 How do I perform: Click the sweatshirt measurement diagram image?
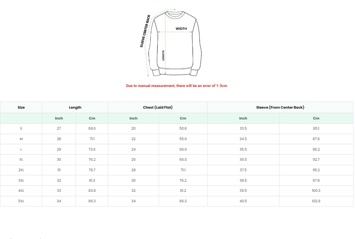tap(170, 43)
